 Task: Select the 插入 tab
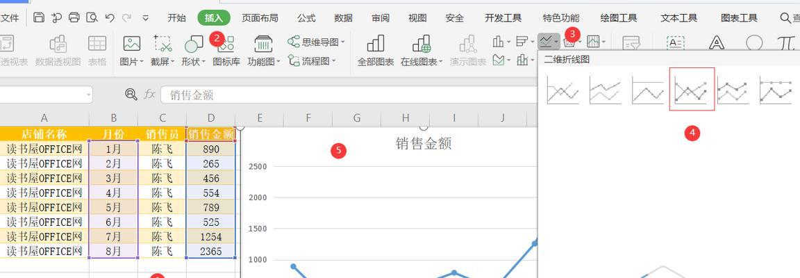[x=214, y=18]
